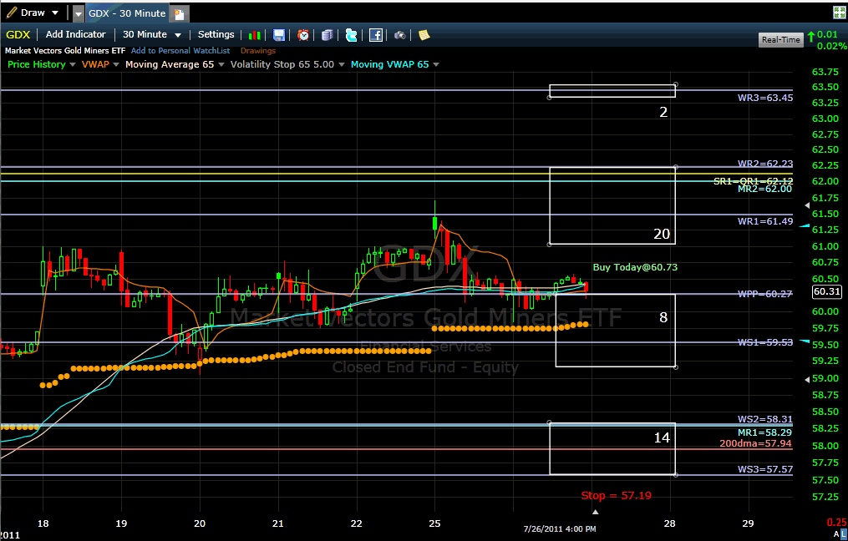Click the 200dma=57.94 label
848x541 pixels.
[x=755, y=443]
